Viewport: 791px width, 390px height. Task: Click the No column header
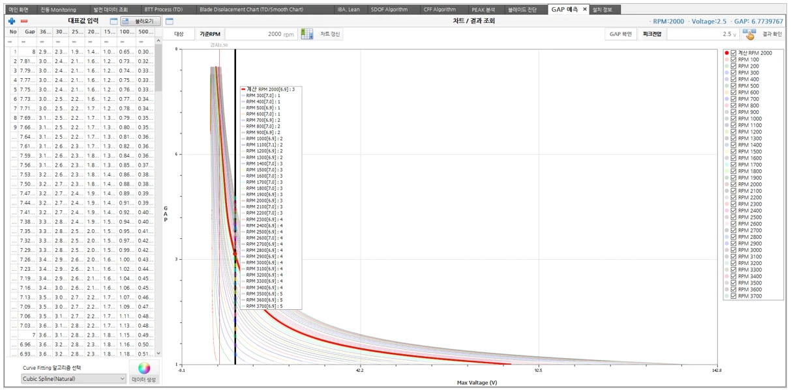[13, 31]
